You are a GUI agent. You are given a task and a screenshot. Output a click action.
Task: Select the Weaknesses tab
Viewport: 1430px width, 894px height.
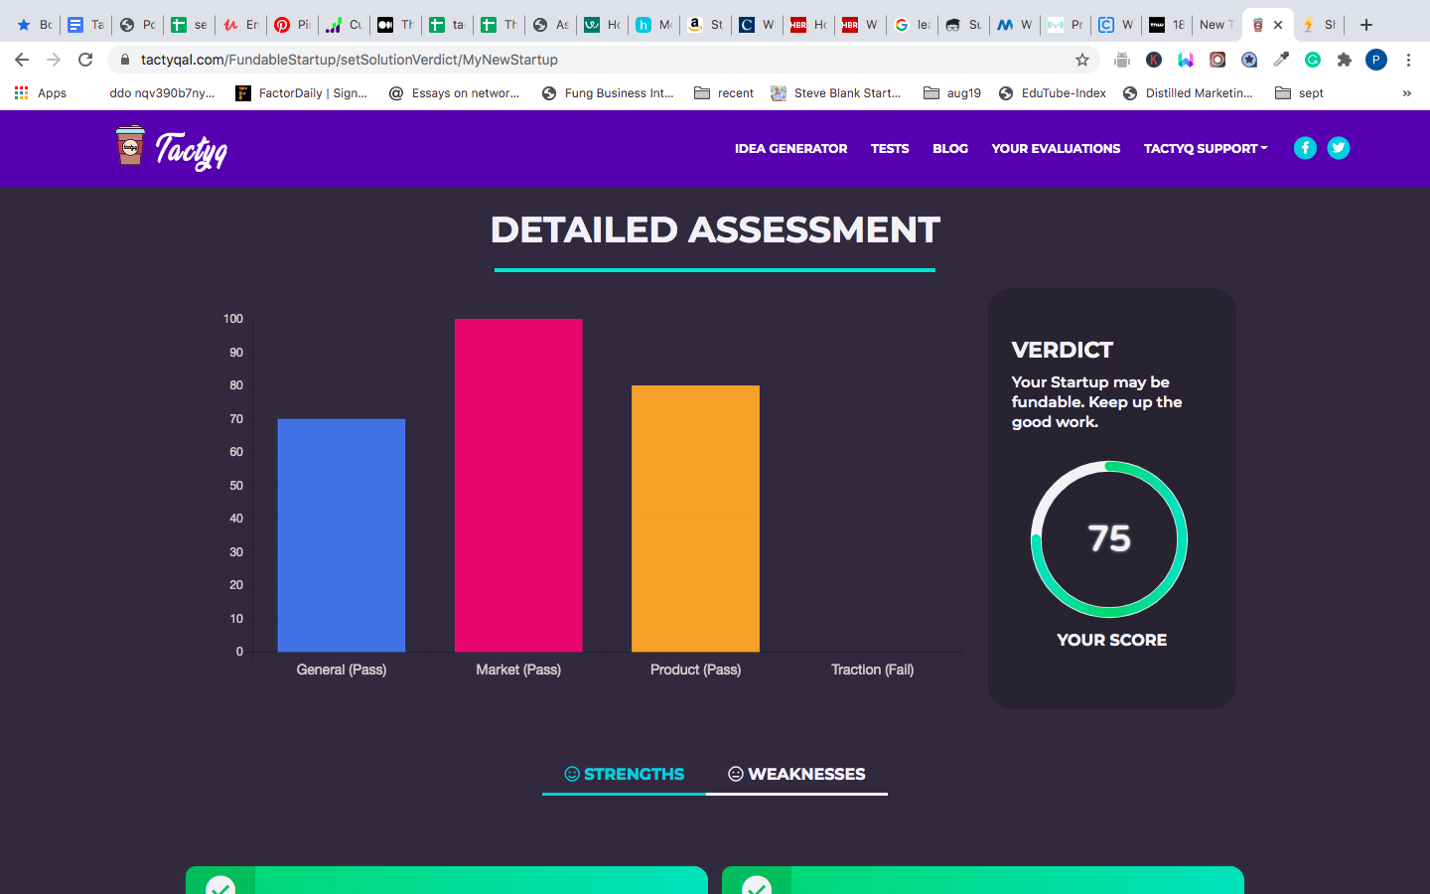[796, 774]
